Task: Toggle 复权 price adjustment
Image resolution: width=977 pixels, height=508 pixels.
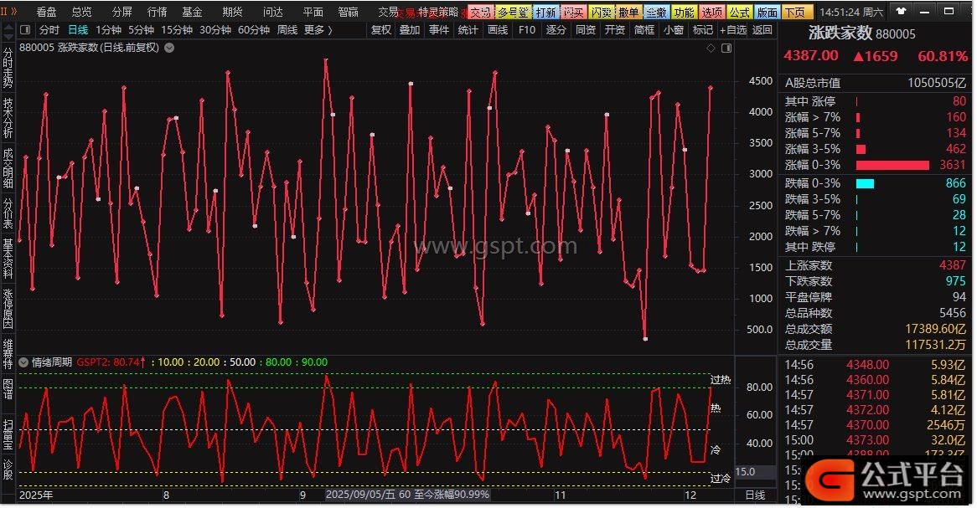Action: pyautogui.click(x=381, y=30)
